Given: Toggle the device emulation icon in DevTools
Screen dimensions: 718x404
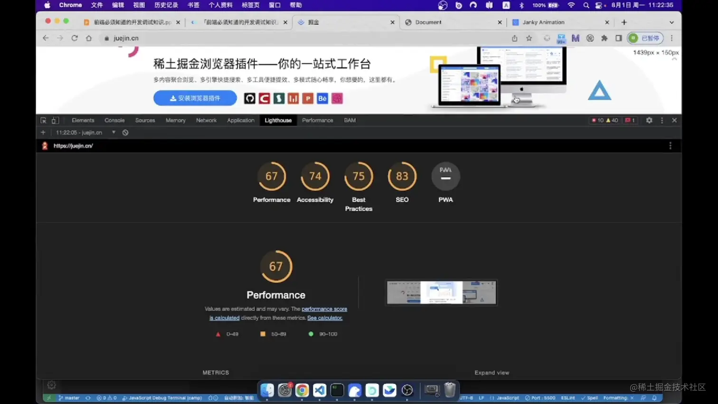Looking at the screenshot, I should 56,121.
